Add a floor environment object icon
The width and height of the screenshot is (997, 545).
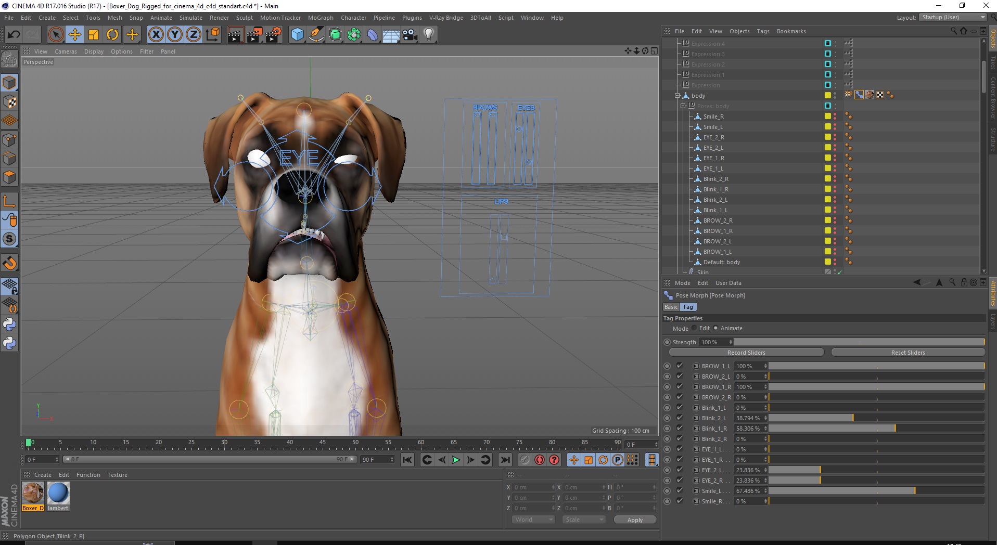(x=391, y=35)
